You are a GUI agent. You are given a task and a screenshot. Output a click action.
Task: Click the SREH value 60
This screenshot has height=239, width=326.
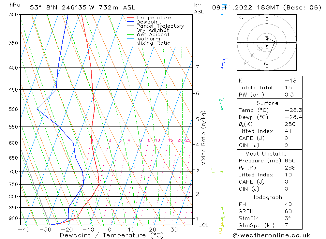[289, 211]
